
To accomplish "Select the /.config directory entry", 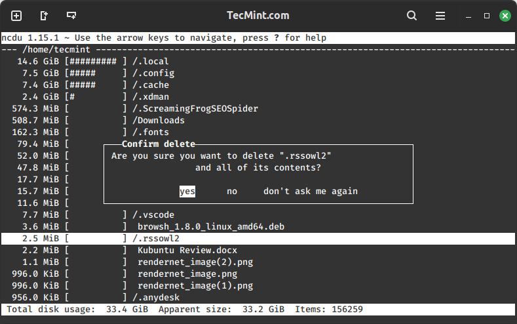I will click(153, 73).
